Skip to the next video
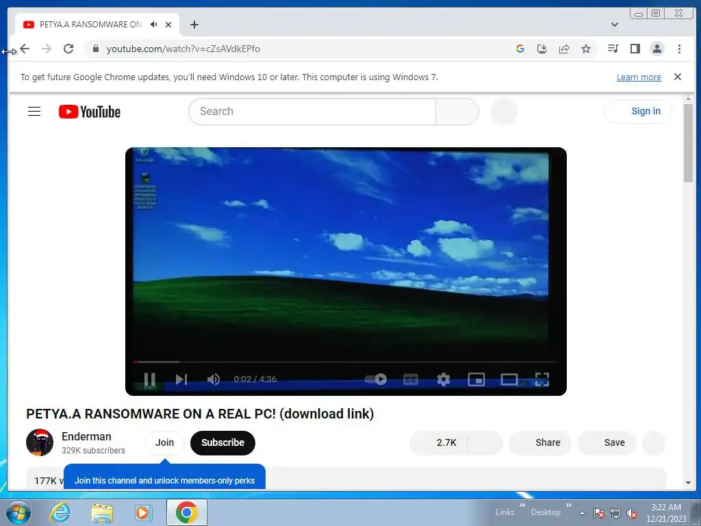This screenshot has width=701, height=526. click(x=181, y=379)
